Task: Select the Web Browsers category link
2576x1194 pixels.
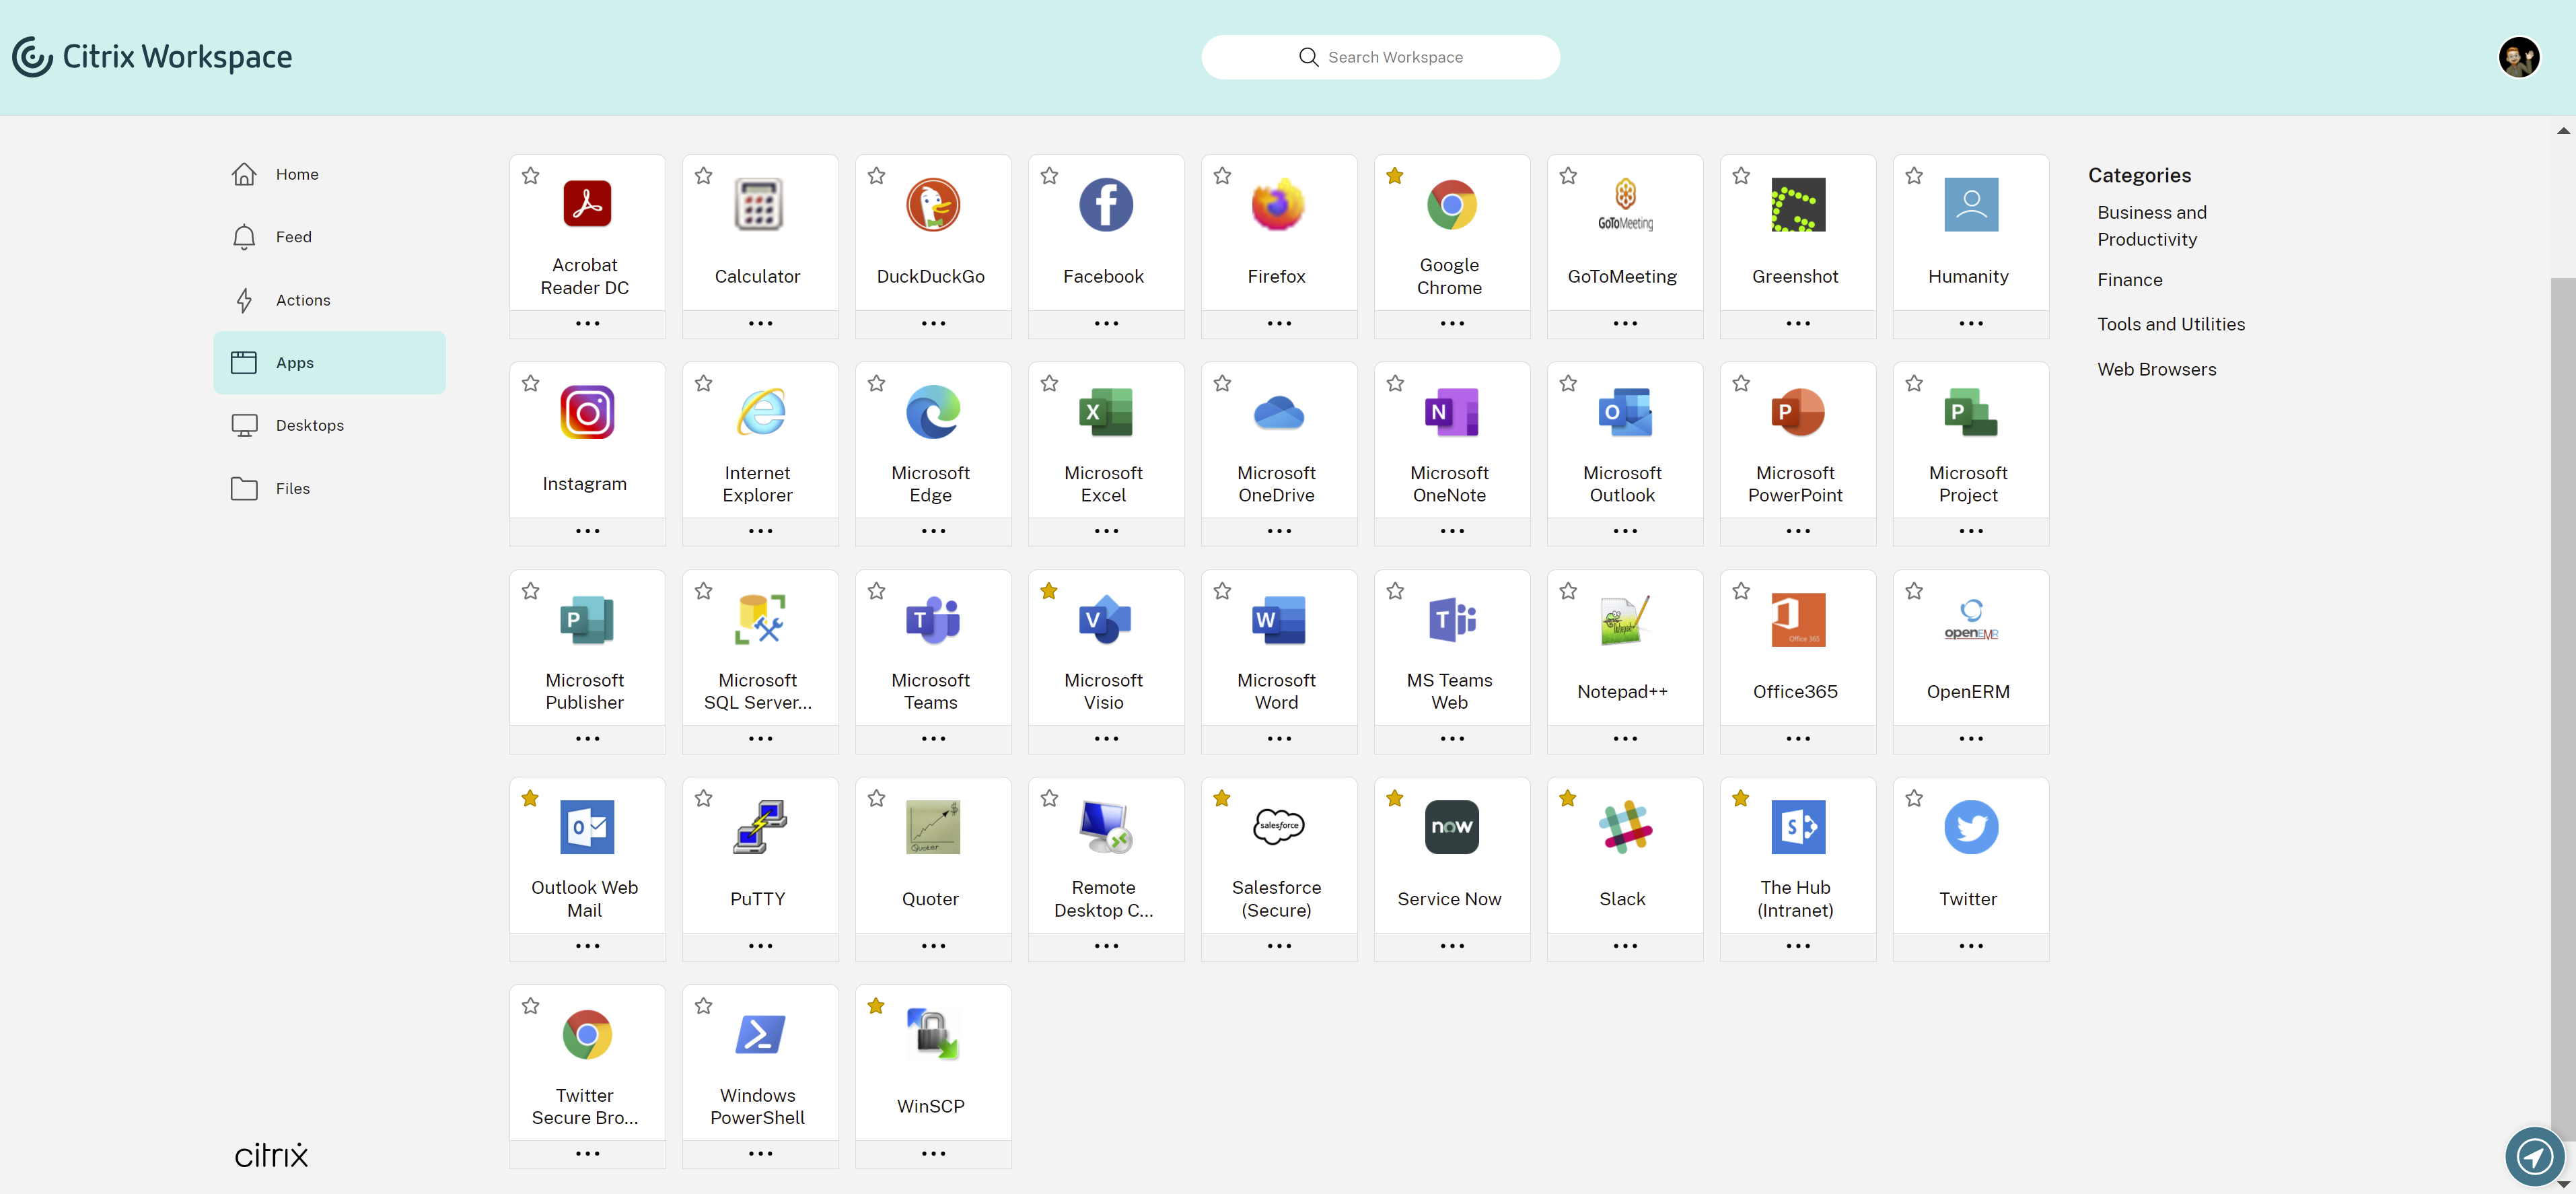Action: tap(2156, 369)
